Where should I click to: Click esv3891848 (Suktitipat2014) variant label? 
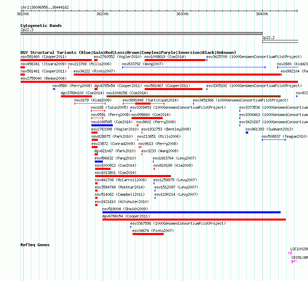tap(151, 100)
